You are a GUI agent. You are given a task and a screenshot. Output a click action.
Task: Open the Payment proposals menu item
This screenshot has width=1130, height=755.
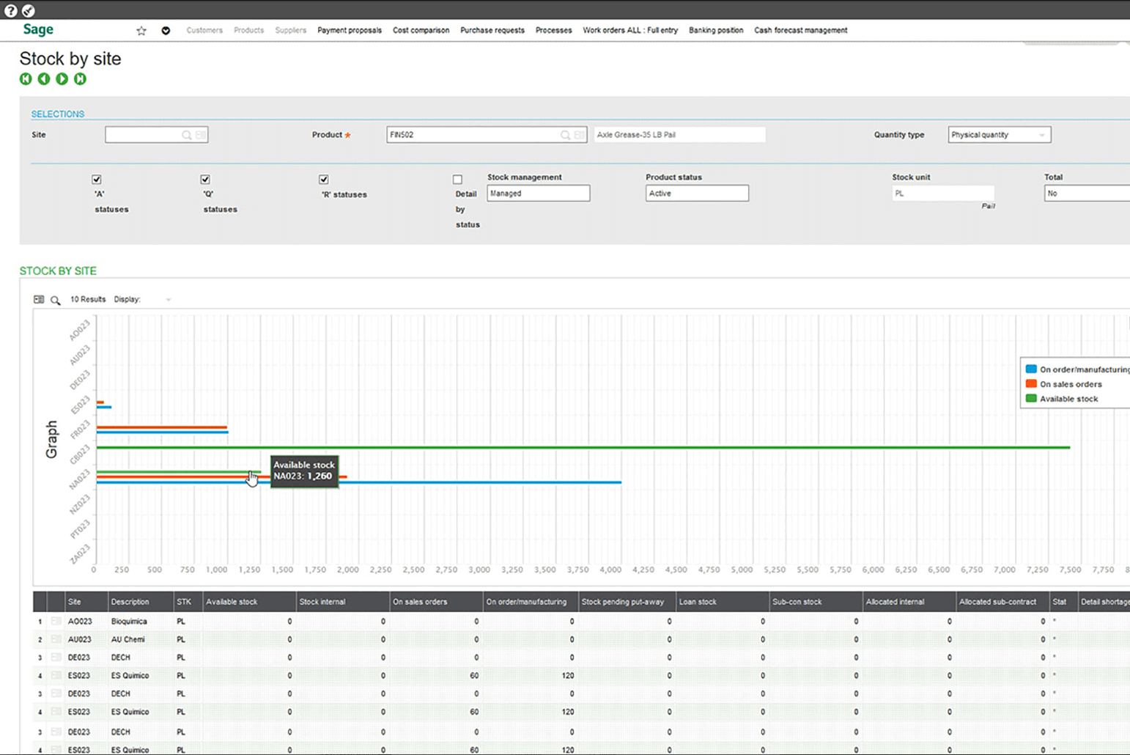(x=349, y=31)
